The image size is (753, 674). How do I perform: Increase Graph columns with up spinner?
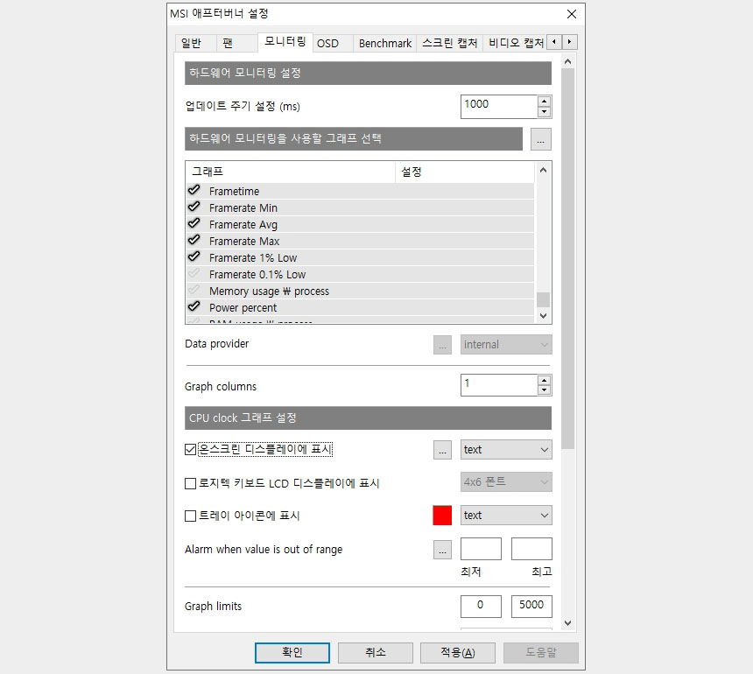pyautogui.click(x=544, y=380)
